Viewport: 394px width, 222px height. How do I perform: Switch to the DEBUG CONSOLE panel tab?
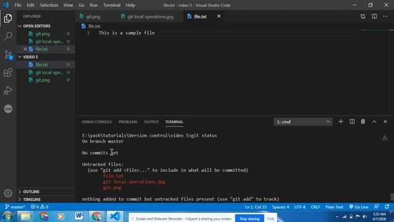97,122
